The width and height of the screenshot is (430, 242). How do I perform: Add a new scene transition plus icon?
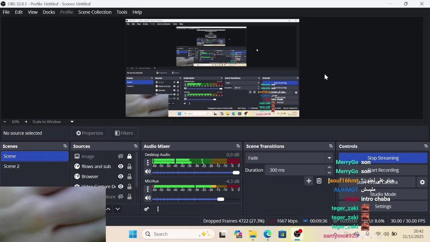pyautogui.click(x=309, y=181)
